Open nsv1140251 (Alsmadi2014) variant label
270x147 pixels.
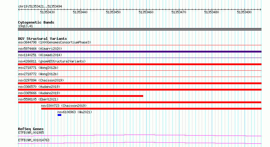[40, 55]
